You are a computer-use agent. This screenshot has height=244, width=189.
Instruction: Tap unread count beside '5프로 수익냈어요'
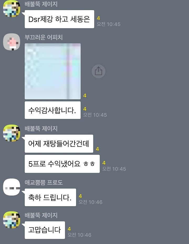[x=104, y=163]
